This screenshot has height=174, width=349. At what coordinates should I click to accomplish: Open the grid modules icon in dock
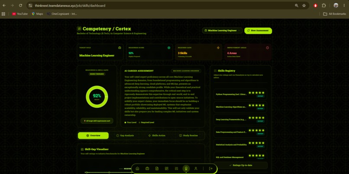[x=167, y=168]
